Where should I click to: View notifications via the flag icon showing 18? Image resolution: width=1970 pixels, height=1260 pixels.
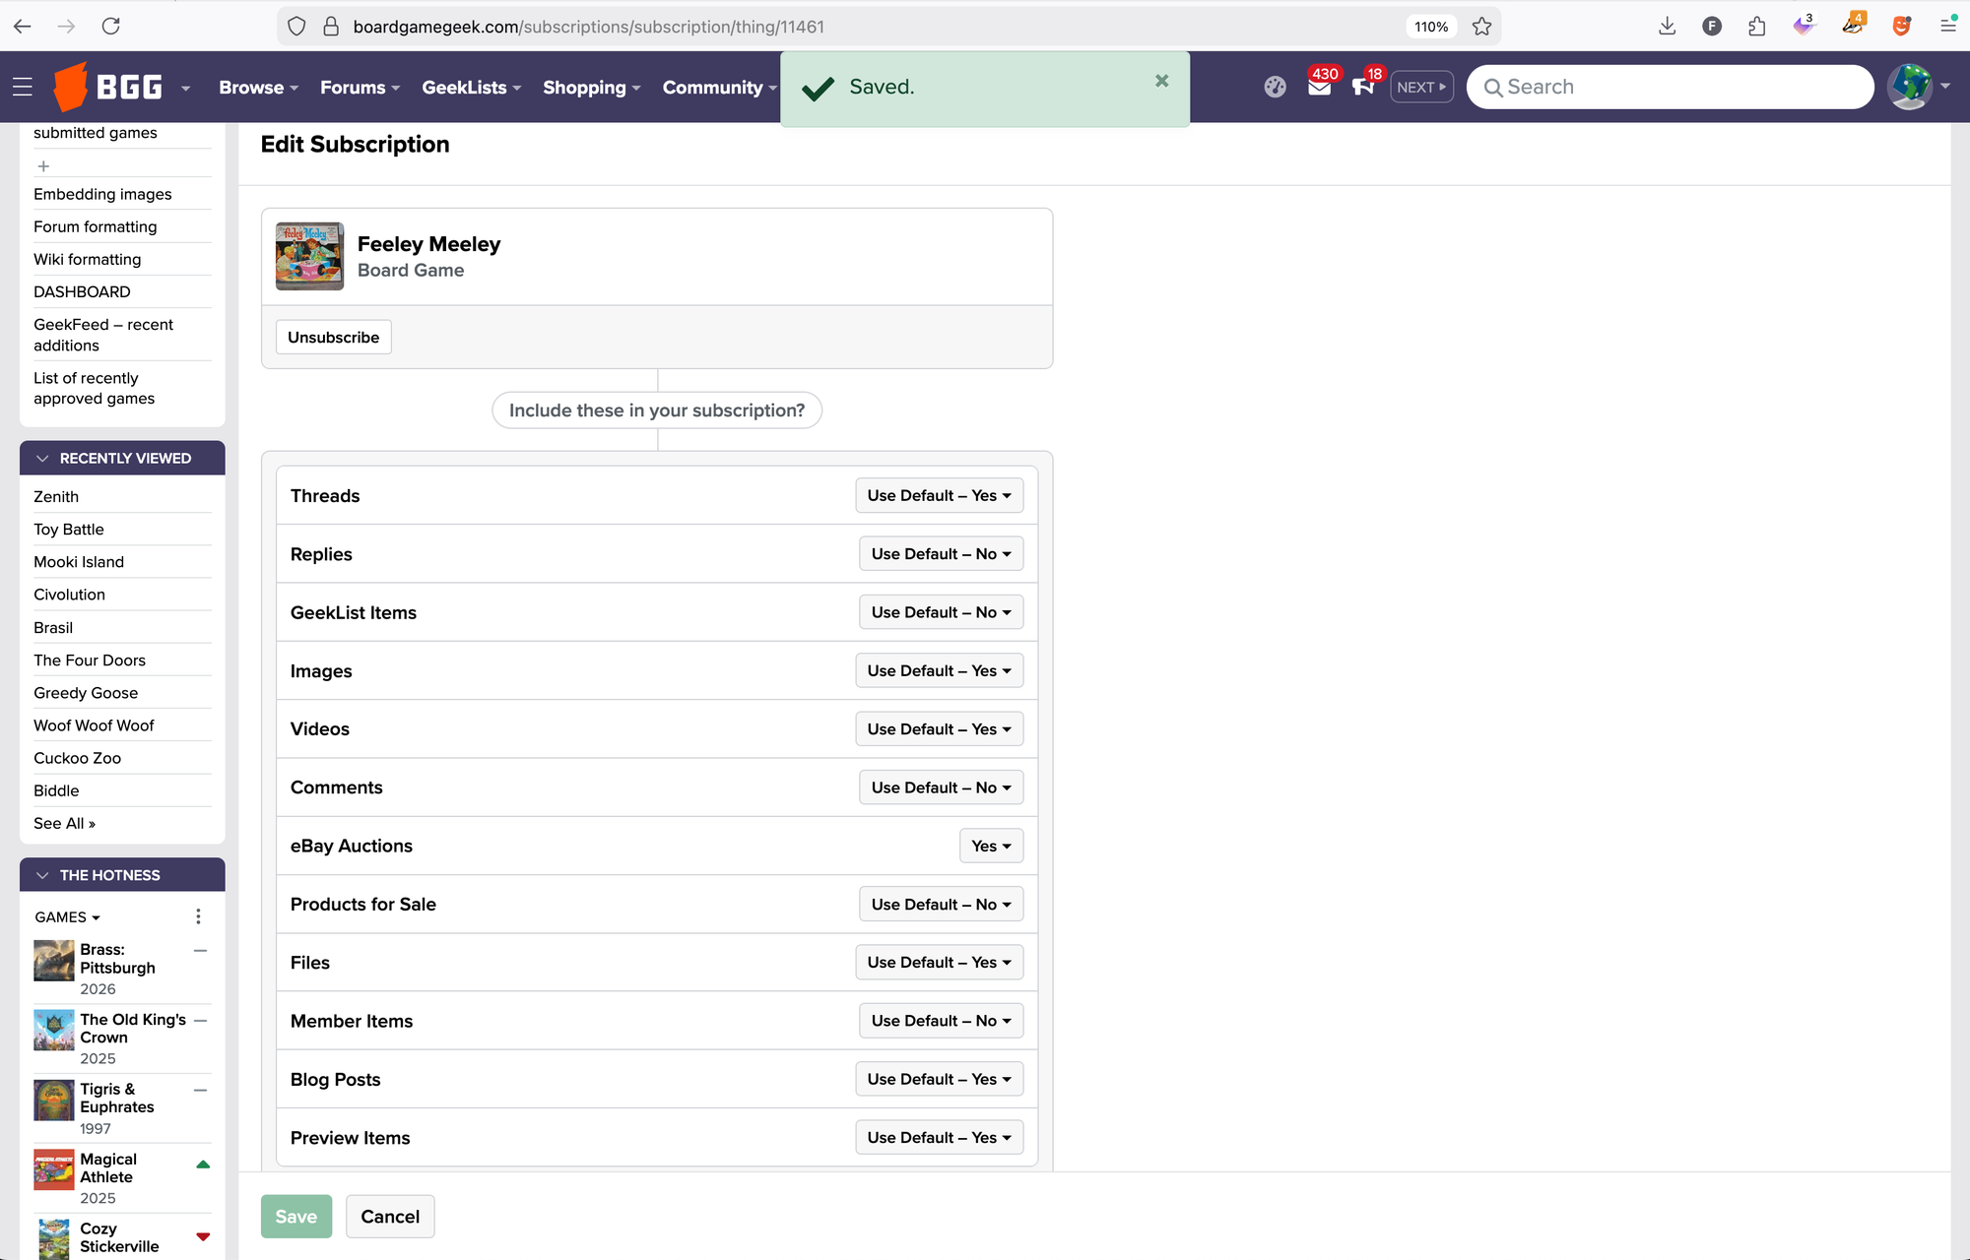point(1363,87)
